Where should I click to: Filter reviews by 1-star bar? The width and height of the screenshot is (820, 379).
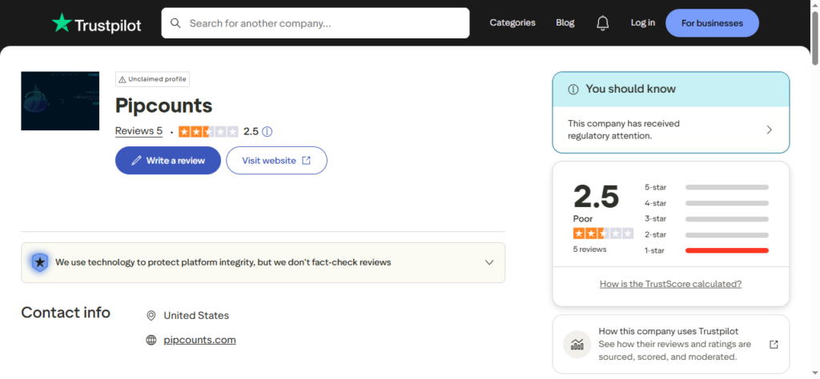(726, 250)
